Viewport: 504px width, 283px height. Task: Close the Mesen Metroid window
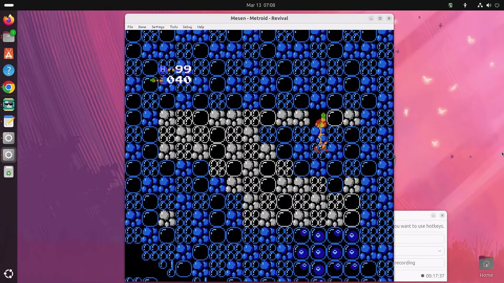click(389, 18)
